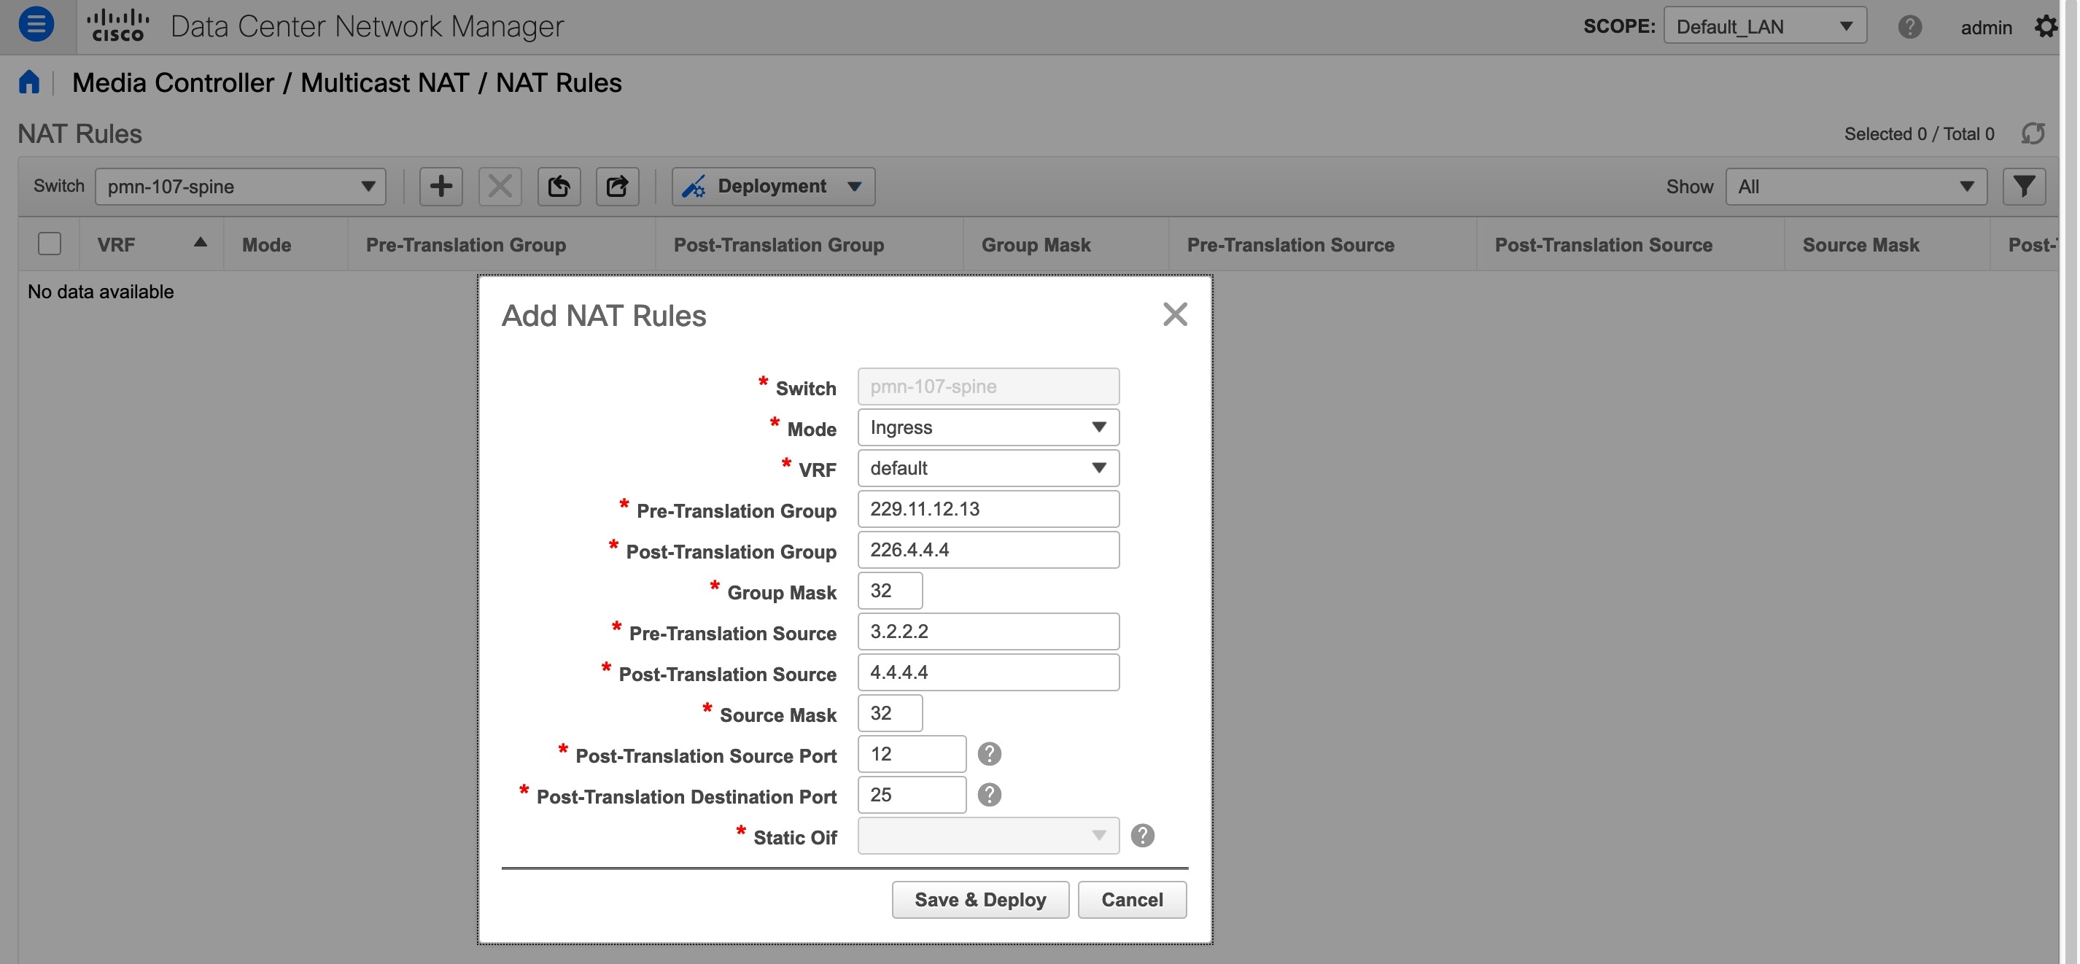This screenshot has width=2080, height=964.
Task: Click the Group Mask field
Action: [x=890, y=591]
